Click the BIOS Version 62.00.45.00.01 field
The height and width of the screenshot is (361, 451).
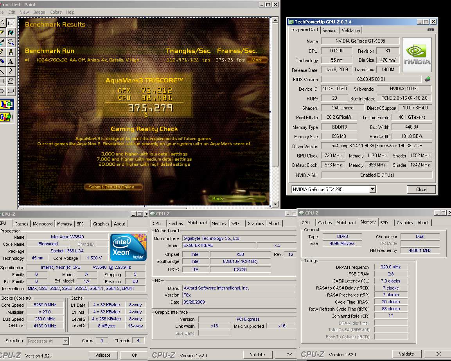pyautogui.click(x=371, y=79)
